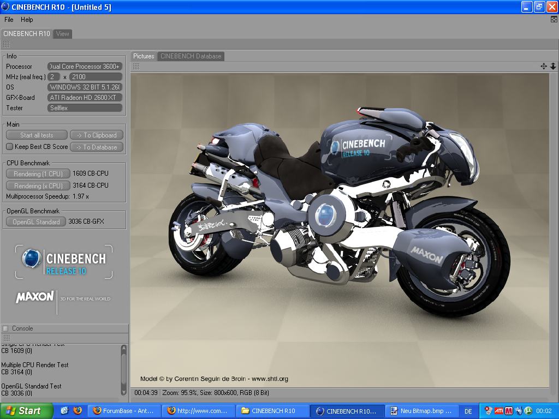The width and height of the screenshot is (559, 419).
Task: Switch to Neu Bitmap.bmp taskbar window
Action: click(x=421, y=411)
